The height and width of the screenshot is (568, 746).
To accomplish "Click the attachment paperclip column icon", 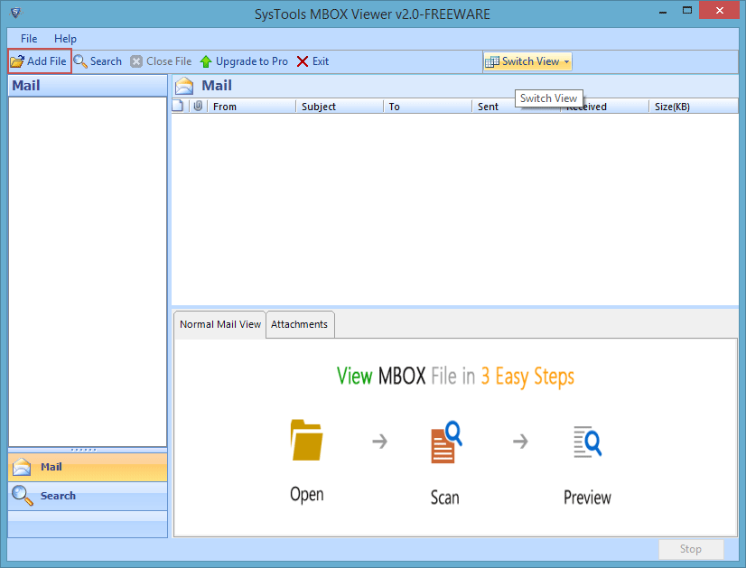I will tap(199, 106).
